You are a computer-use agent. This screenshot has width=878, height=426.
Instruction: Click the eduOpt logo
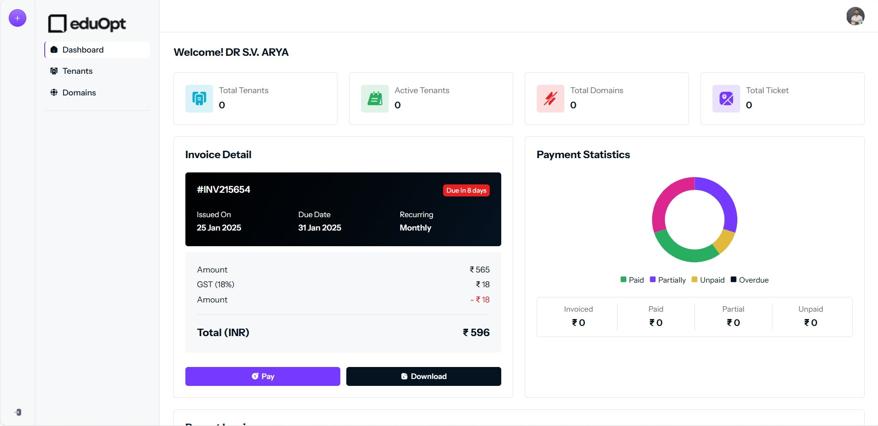pos(87,24)
